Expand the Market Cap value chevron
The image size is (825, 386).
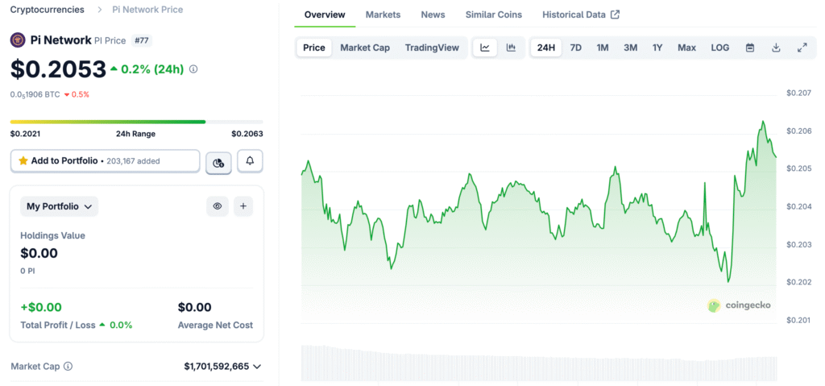click(x=257, y=367)
